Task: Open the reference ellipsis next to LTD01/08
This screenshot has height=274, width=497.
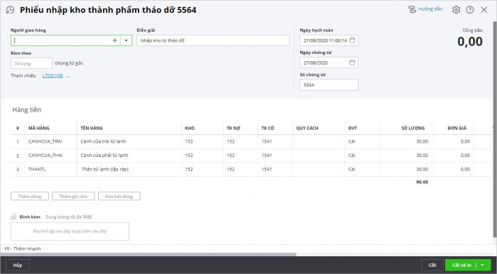Action: coord(68,76)
